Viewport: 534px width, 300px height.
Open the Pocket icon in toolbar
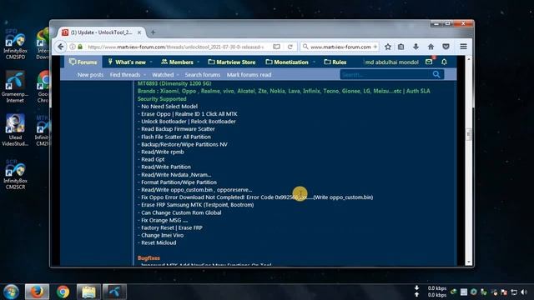(x=446, y=47)
